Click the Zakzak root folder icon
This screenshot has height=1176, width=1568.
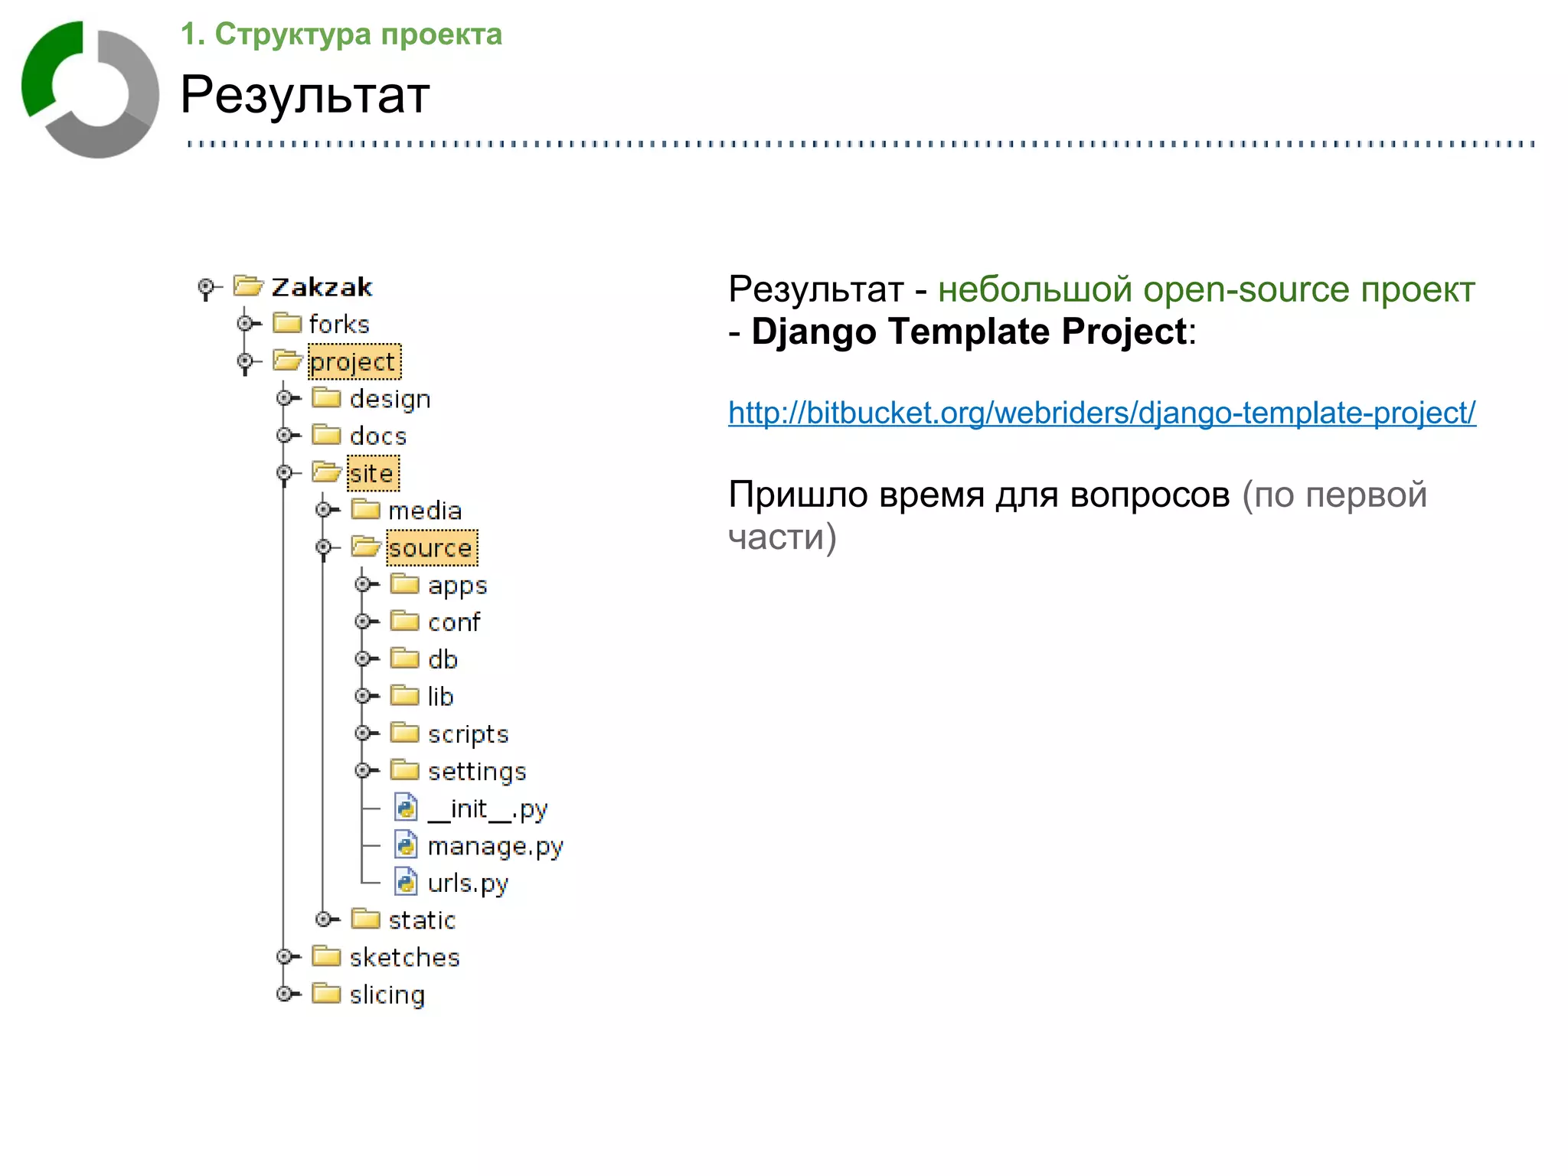pos(248,286)
